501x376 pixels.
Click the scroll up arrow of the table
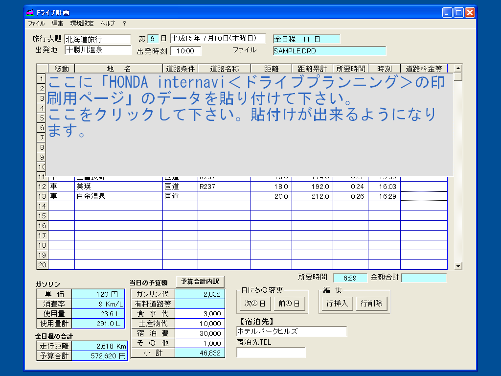458,68
